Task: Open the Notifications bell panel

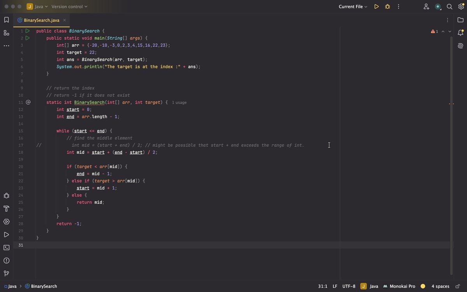Action: pos(460,33)
